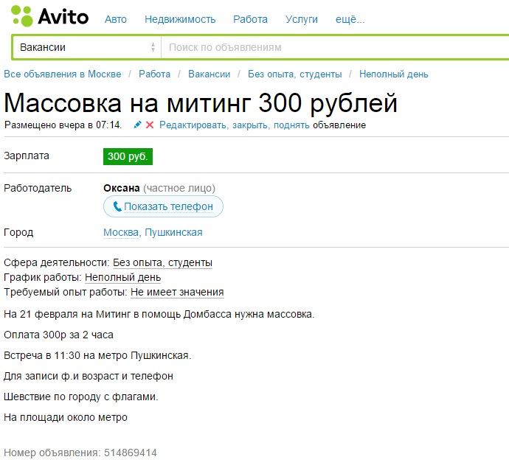Open the Москва city link
The height and width of the screenshot is (468, 509).
(x=121, y=232)
